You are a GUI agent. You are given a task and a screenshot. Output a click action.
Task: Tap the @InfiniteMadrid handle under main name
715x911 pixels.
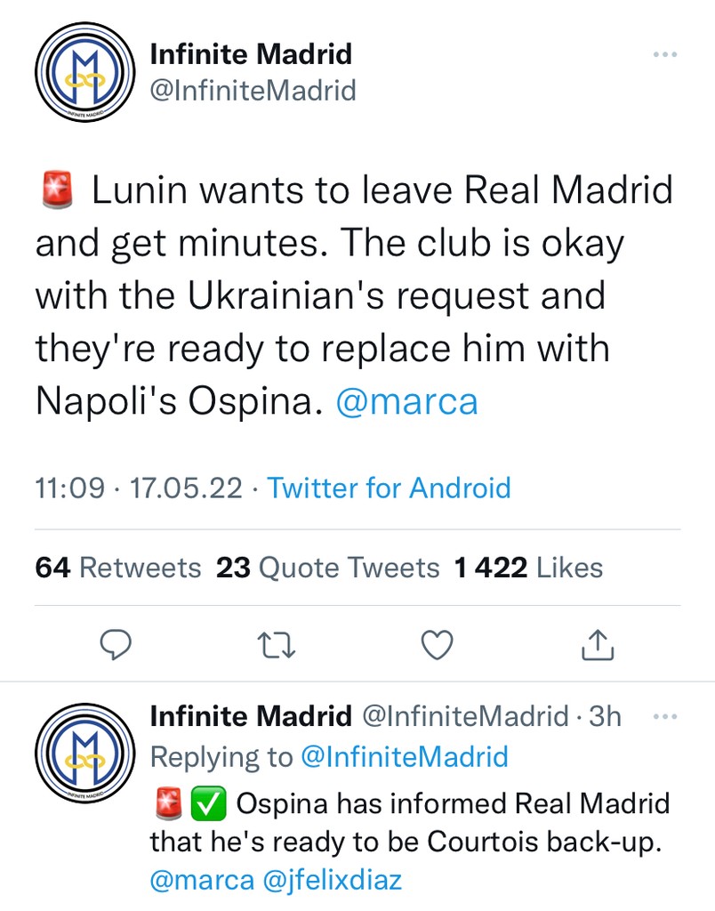[253, 90]
